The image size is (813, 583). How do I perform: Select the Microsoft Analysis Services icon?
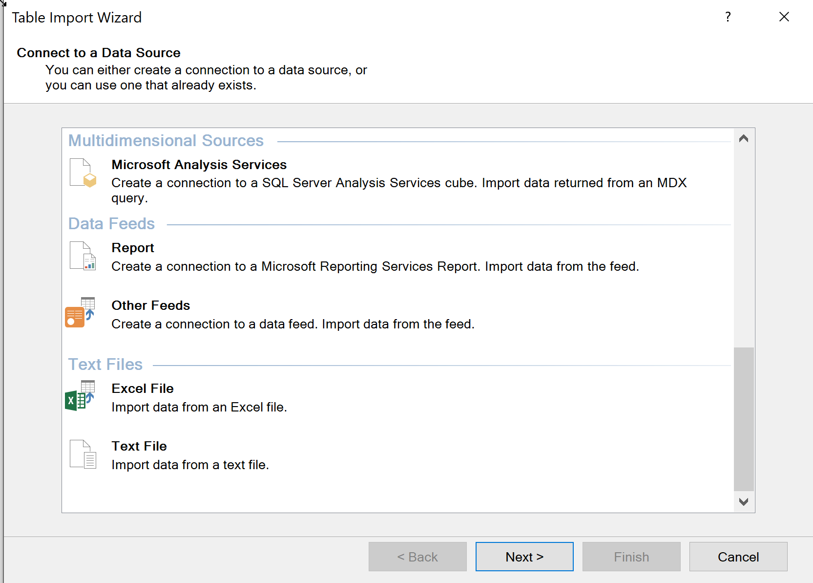point(83,173)
